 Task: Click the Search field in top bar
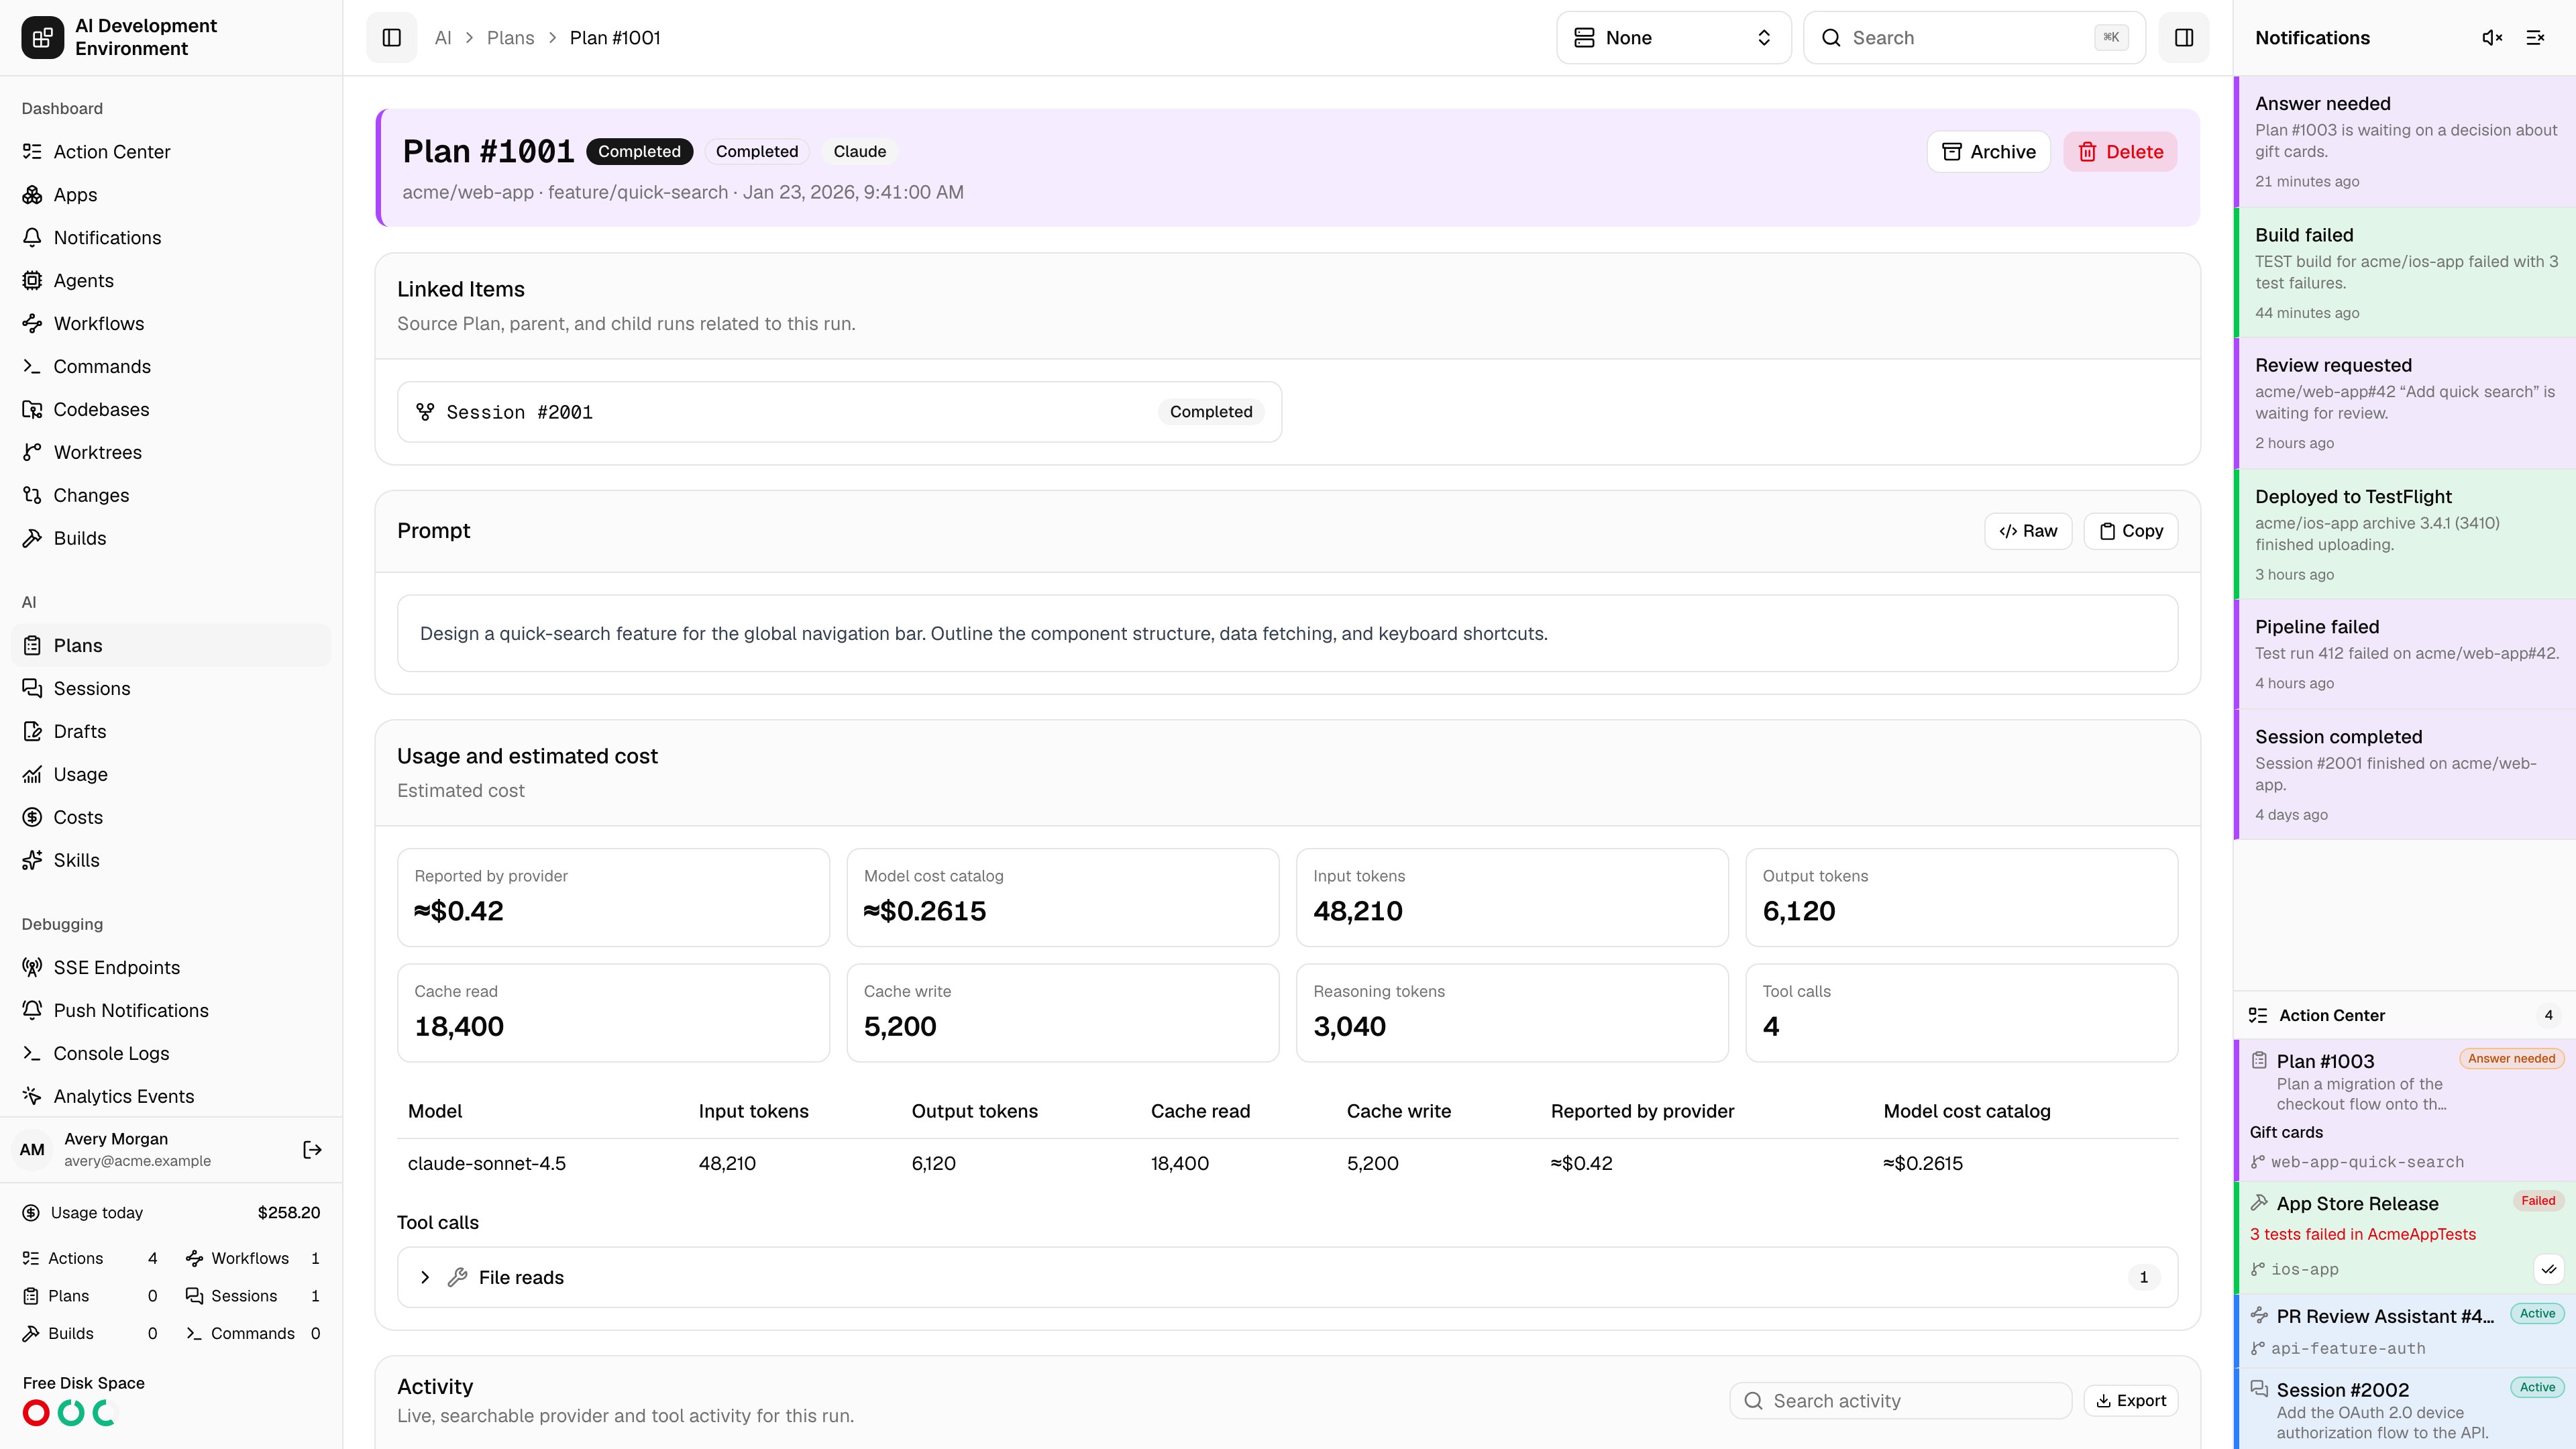click(x=1974, y=38)
